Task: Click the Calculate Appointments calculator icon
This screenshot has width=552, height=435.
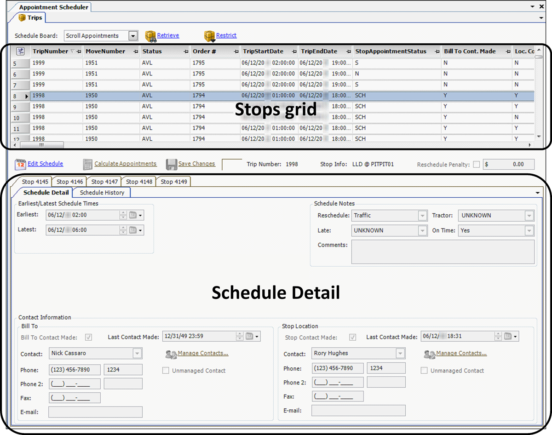Action: pos(88,164)
